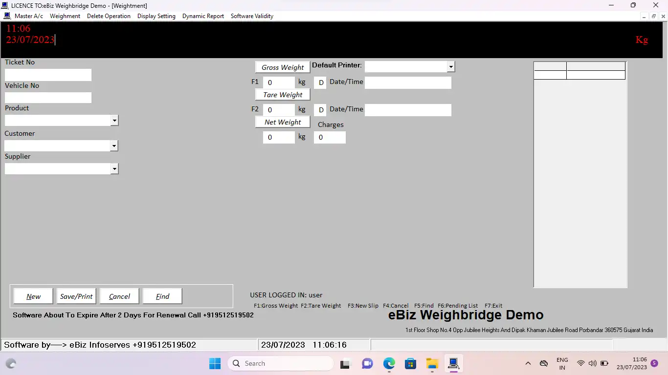The width and height of the screenshot is (668, 375).
Task: Click the F6:Pending List shortcut hint
Action: point(458,306)
